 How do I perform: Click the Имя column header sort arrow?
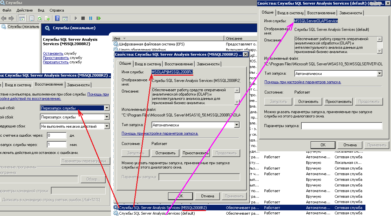[124, 38]
